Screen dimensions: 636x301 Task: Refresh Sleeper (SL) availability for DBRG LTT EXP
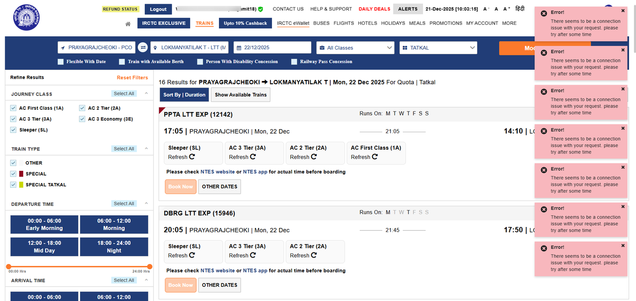pos(192,256)
